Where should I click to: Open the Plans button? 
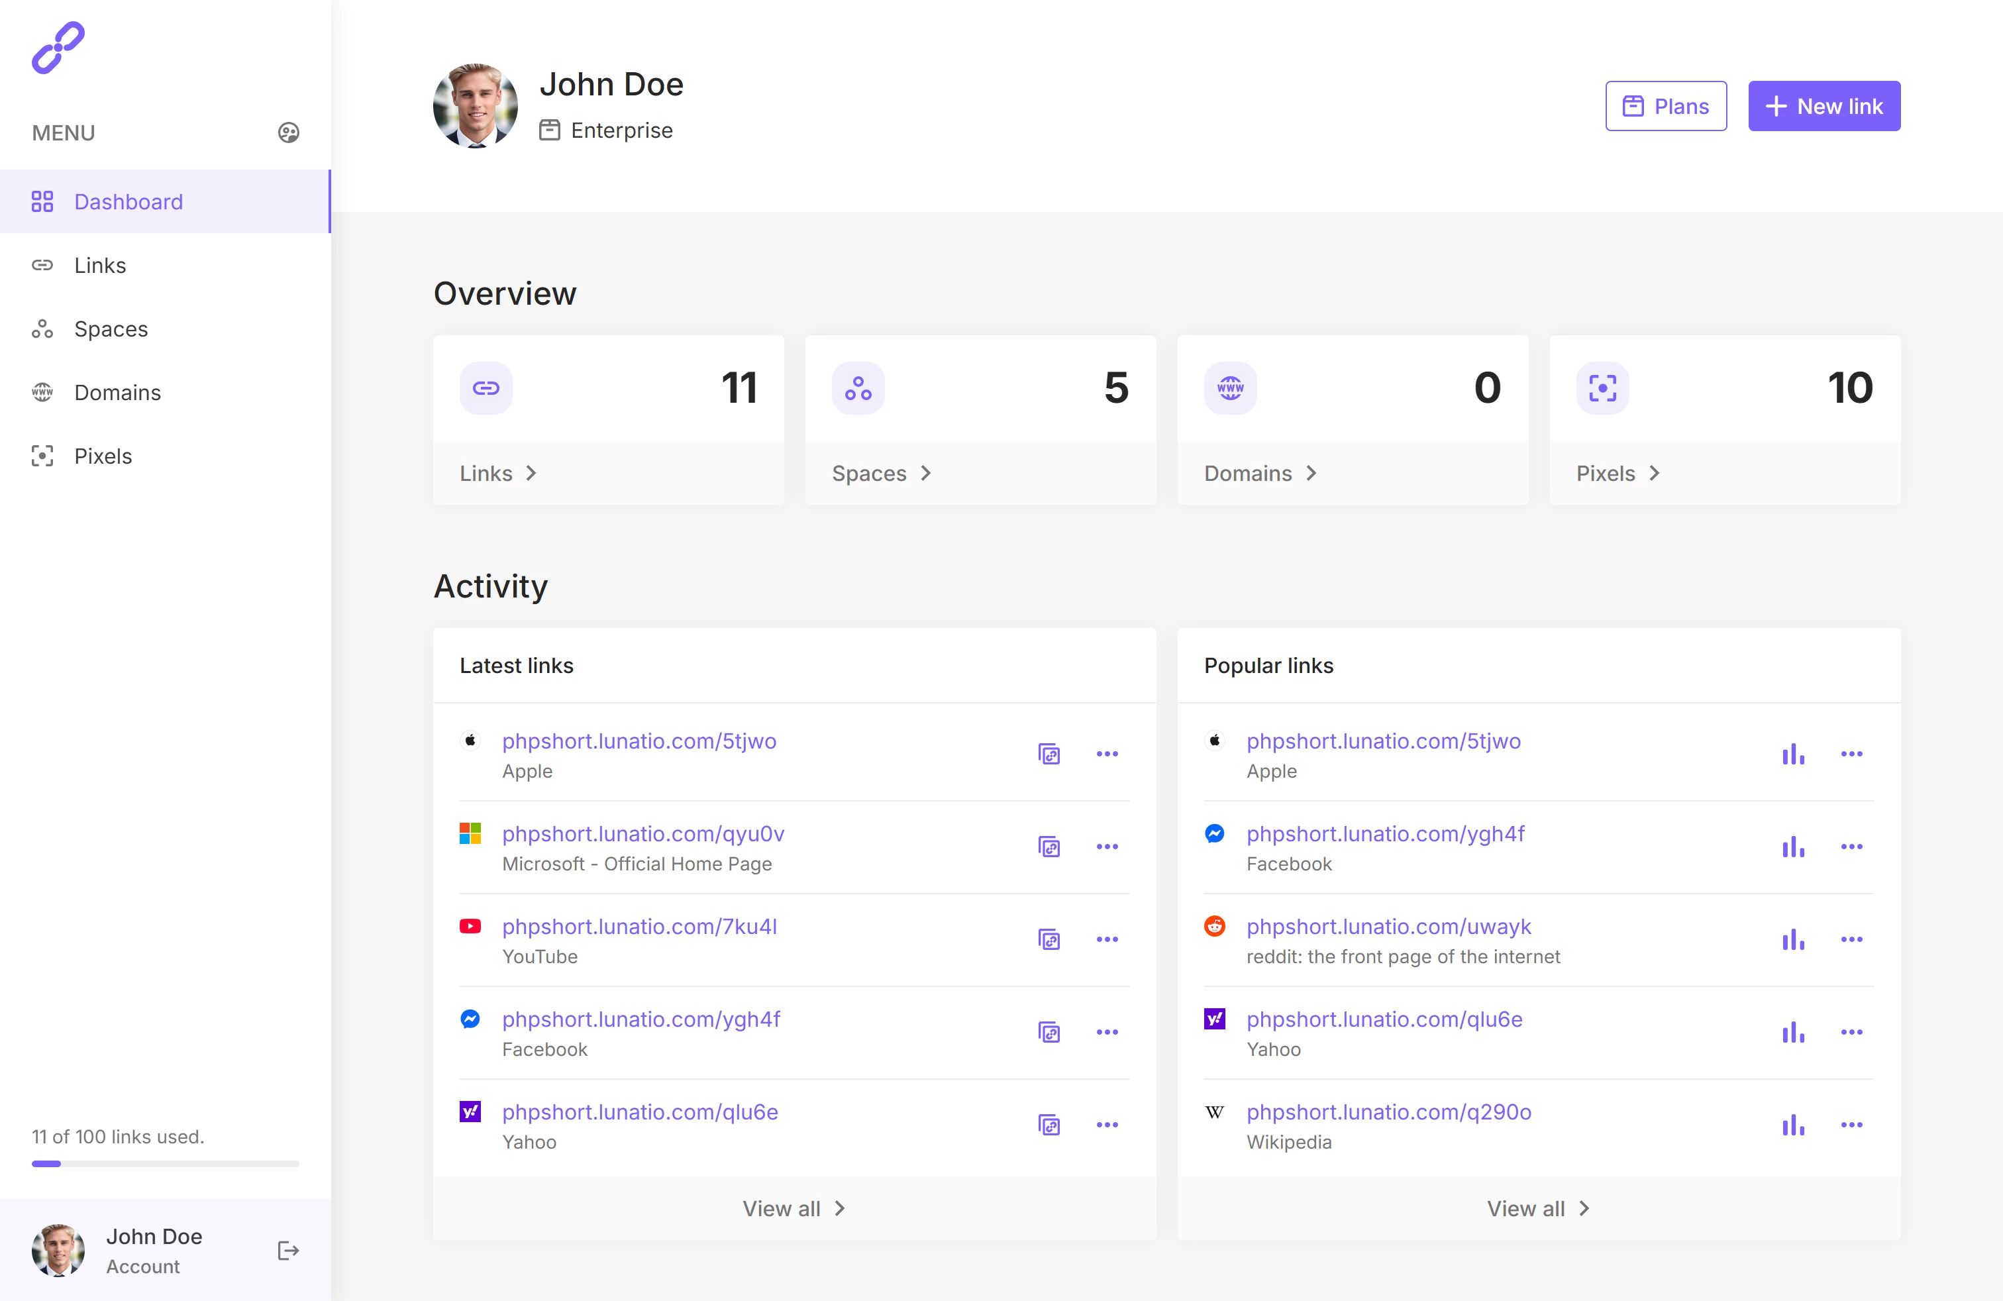pyautogui.click(x=1665, y=106)
